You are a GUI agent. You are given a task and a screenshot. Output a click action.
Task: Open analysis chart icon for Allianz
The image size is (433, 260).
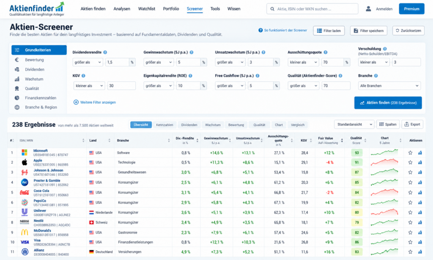420,252
